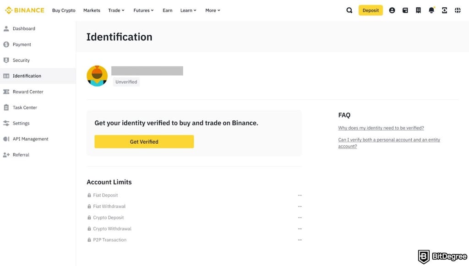Click the Fiat Withdrawal limit label
Viewport: 469px width, 266px height.
coord(109,206)
